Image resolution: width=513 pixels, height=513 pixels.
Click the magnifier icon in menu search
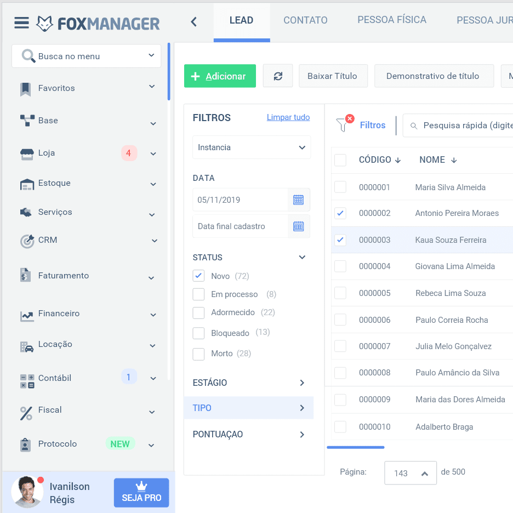click(28, 56)
